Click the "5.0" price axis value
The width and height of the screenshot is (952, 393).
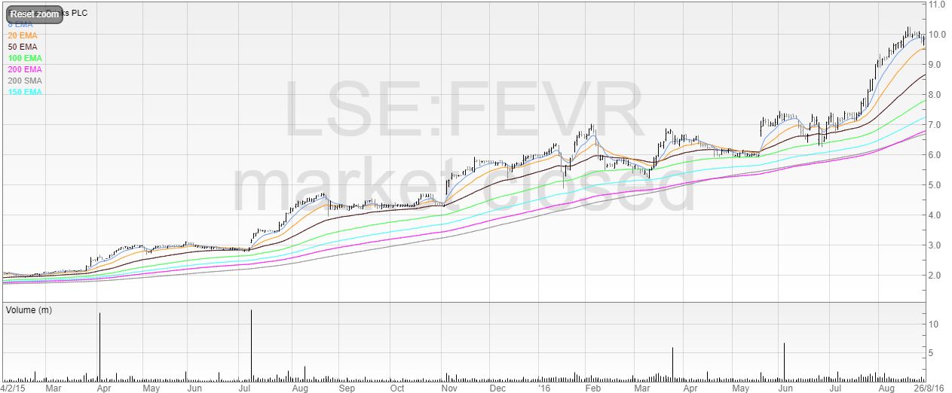(936, 185)
